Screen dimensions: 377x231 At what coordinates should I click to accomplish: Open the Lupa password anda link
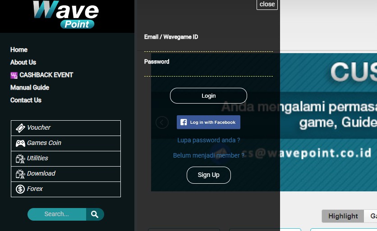208,140
